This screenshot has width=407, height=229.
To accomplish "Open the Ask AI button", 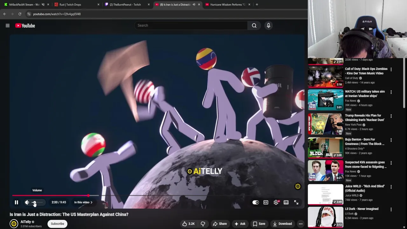I will (240, 224).
